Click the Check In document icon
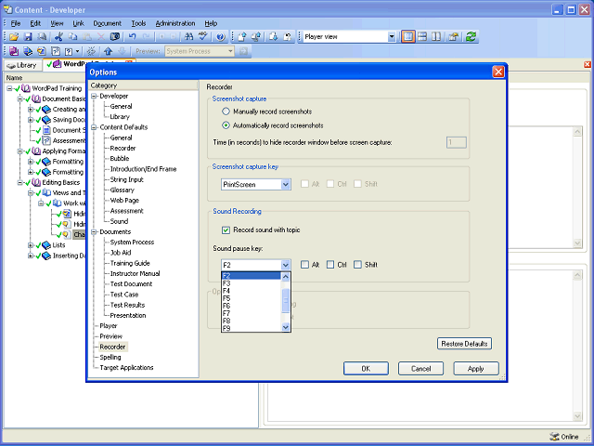This screenshot has height=446, width=594. click(x=242, y=37)
